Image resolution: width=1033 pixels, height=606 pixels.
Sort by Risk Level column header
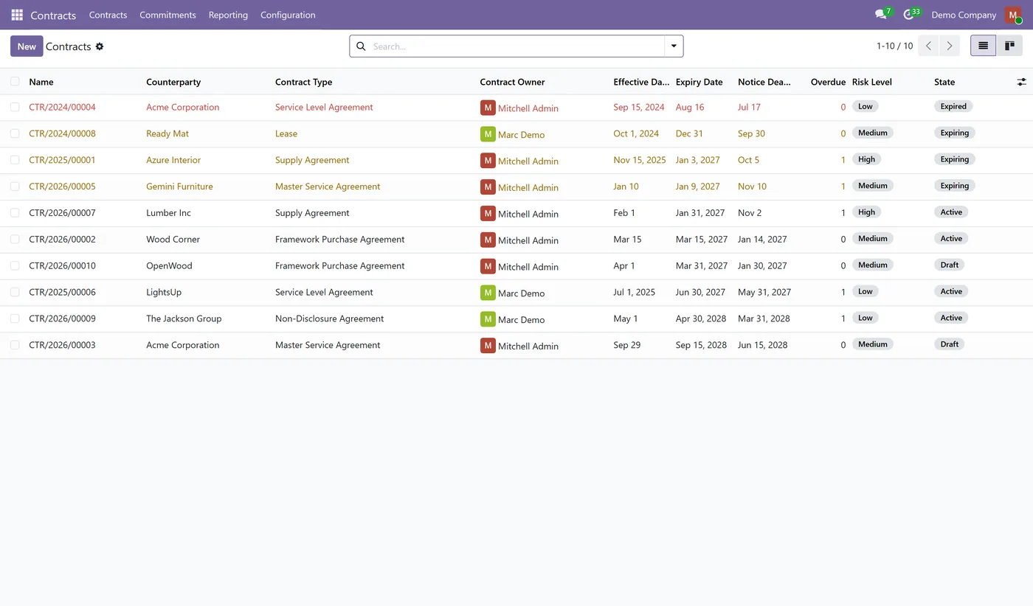[x=872, y=82]
